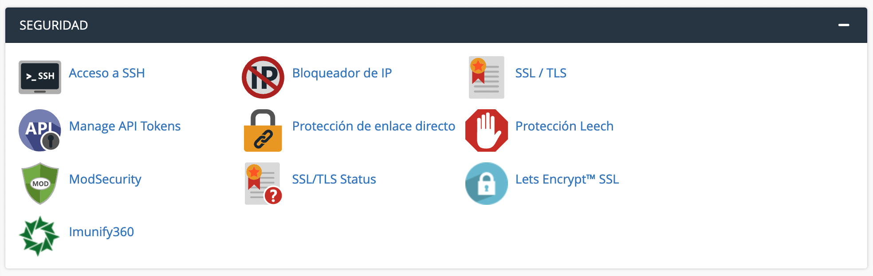
Task: Select the red stop-hand Leech icon
Action: [x=487, y=130]
